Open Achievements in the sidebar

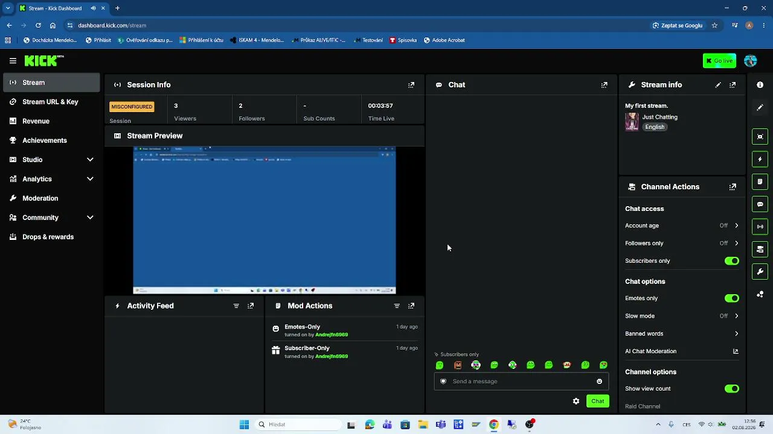coord(51,140)
